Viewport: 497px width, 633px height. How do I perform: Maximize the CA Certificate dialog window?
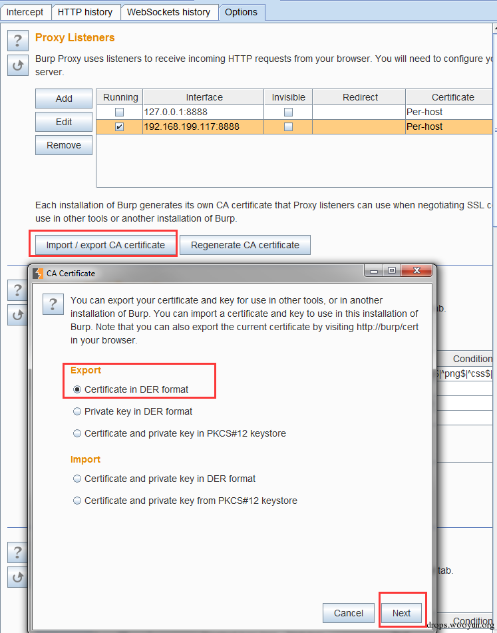pyautogui.click(x=391, y=271)
